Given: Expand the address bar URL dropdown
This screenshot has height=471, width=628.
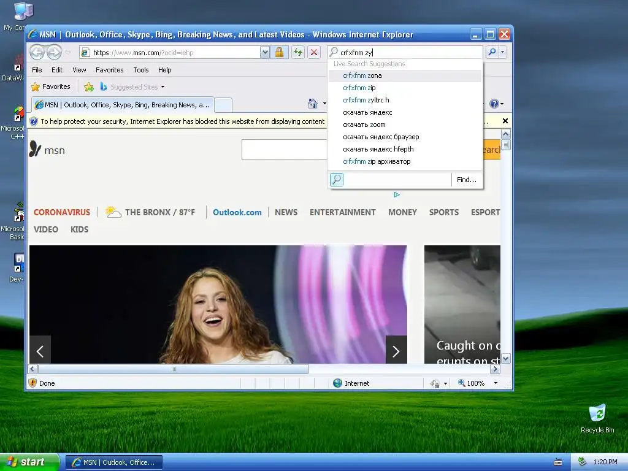Looking at the screenshot, I should click(x=265, y=53).
